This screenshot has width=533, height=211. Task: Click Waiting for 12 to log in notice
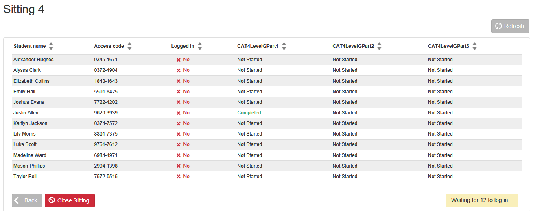pos(482,200)
